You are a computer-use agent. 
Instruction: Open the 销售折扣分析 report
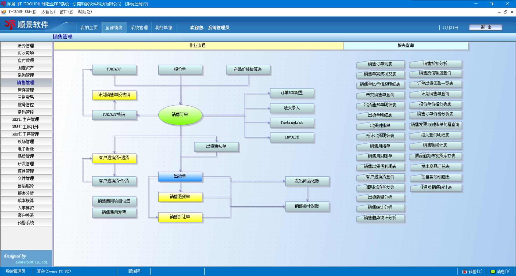(x=435, y=64)
